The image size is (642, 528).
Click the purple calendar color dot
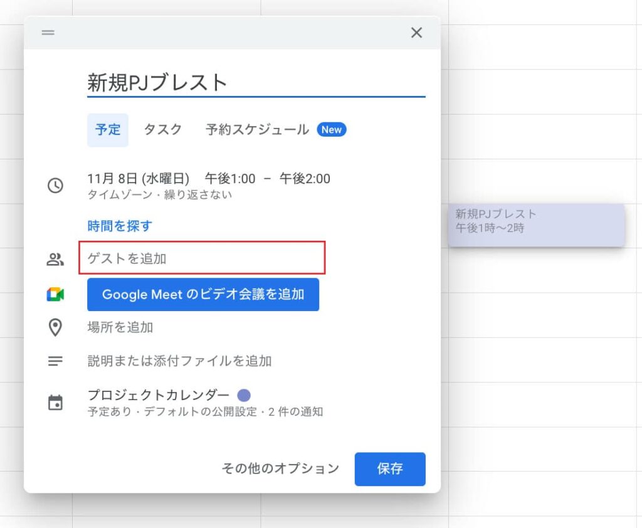tap(244, 396)
